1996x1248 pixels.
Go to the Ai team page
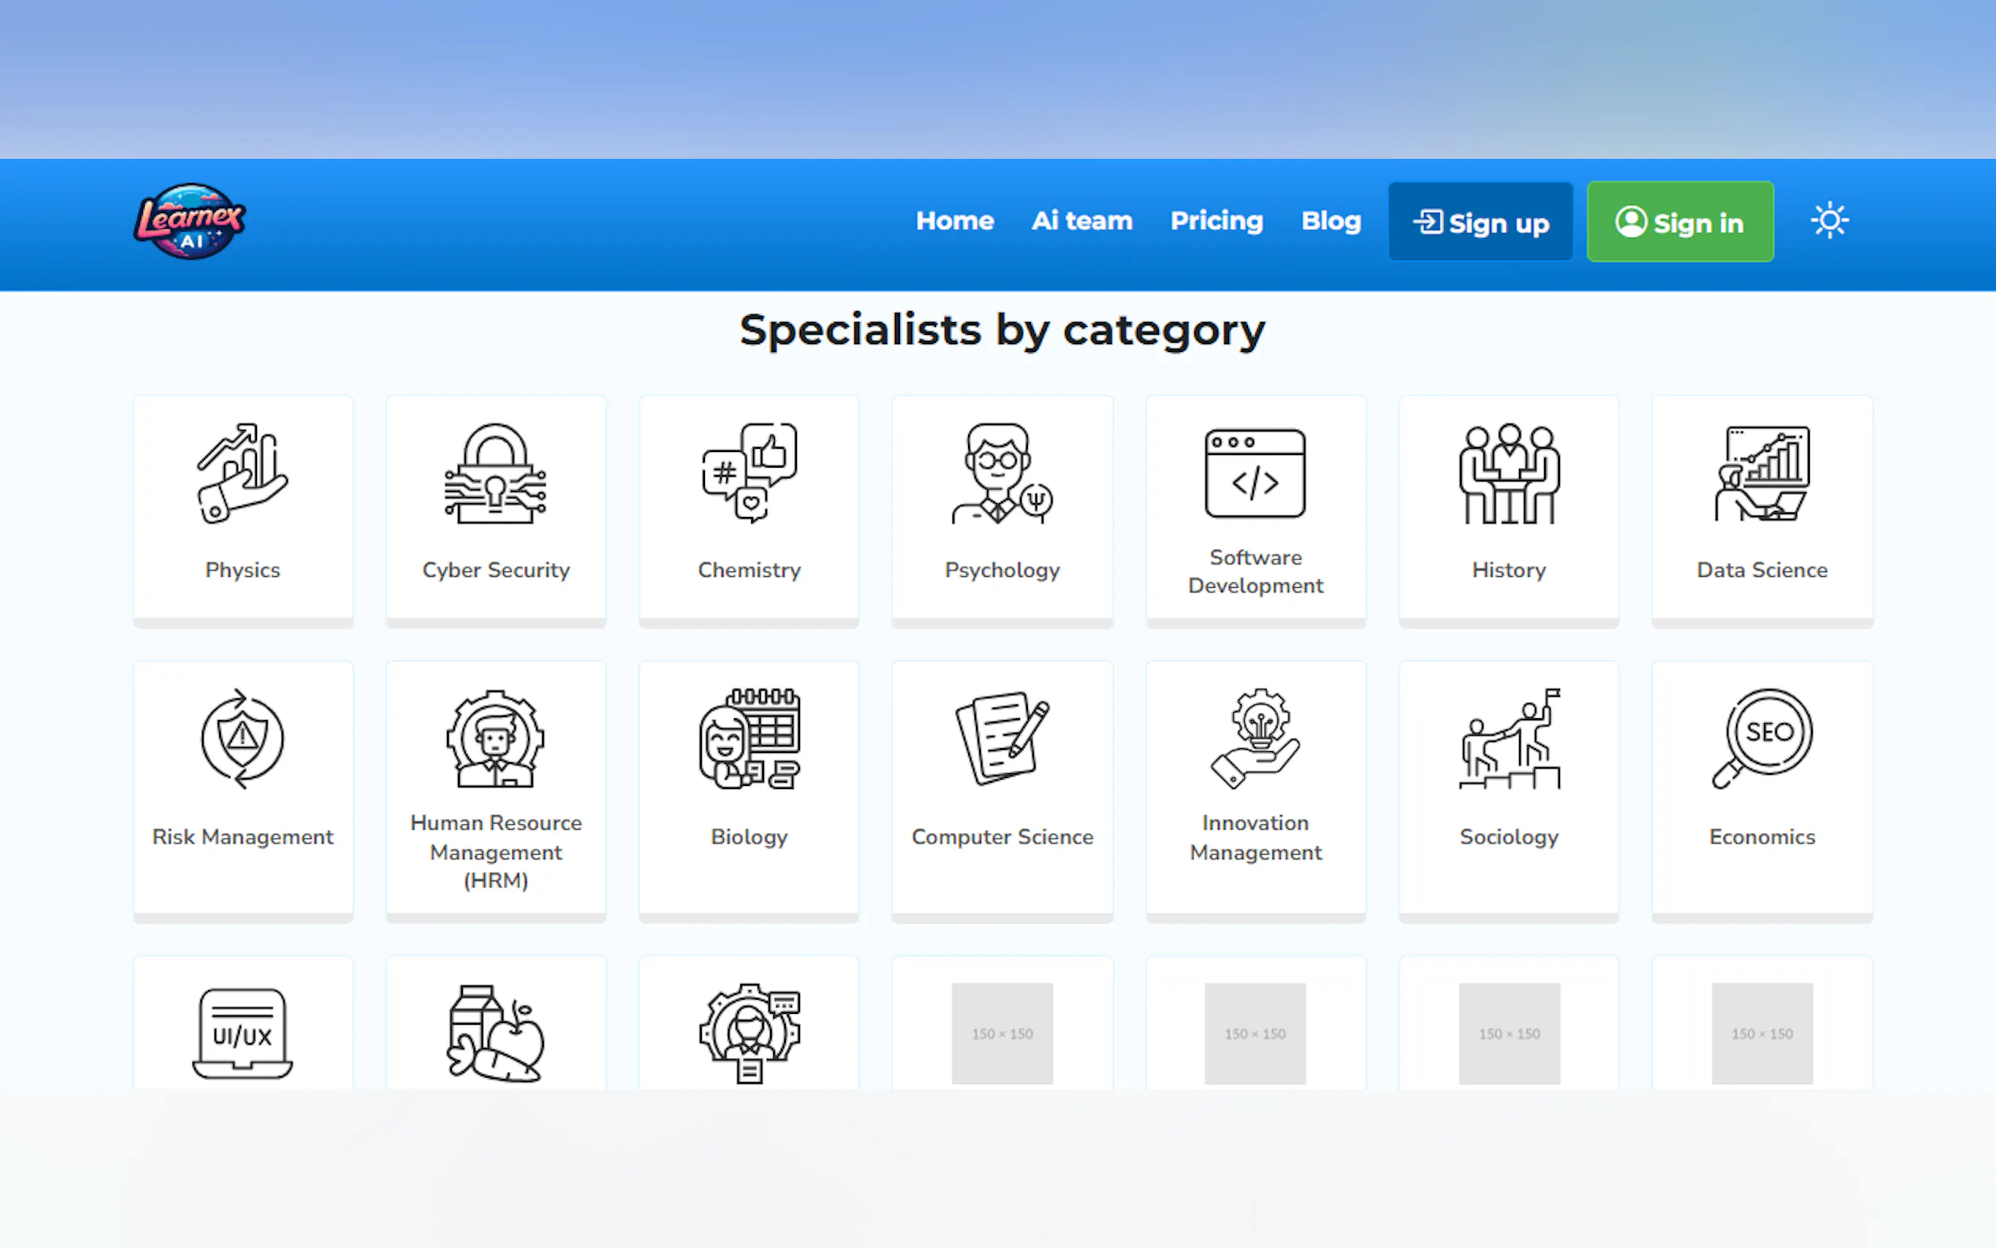coord(1082,221)
